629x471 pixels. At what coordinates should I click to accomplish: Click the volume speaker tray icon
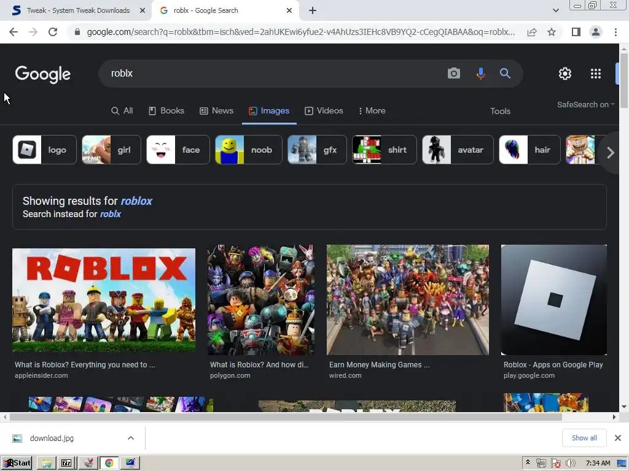(571, 464)
